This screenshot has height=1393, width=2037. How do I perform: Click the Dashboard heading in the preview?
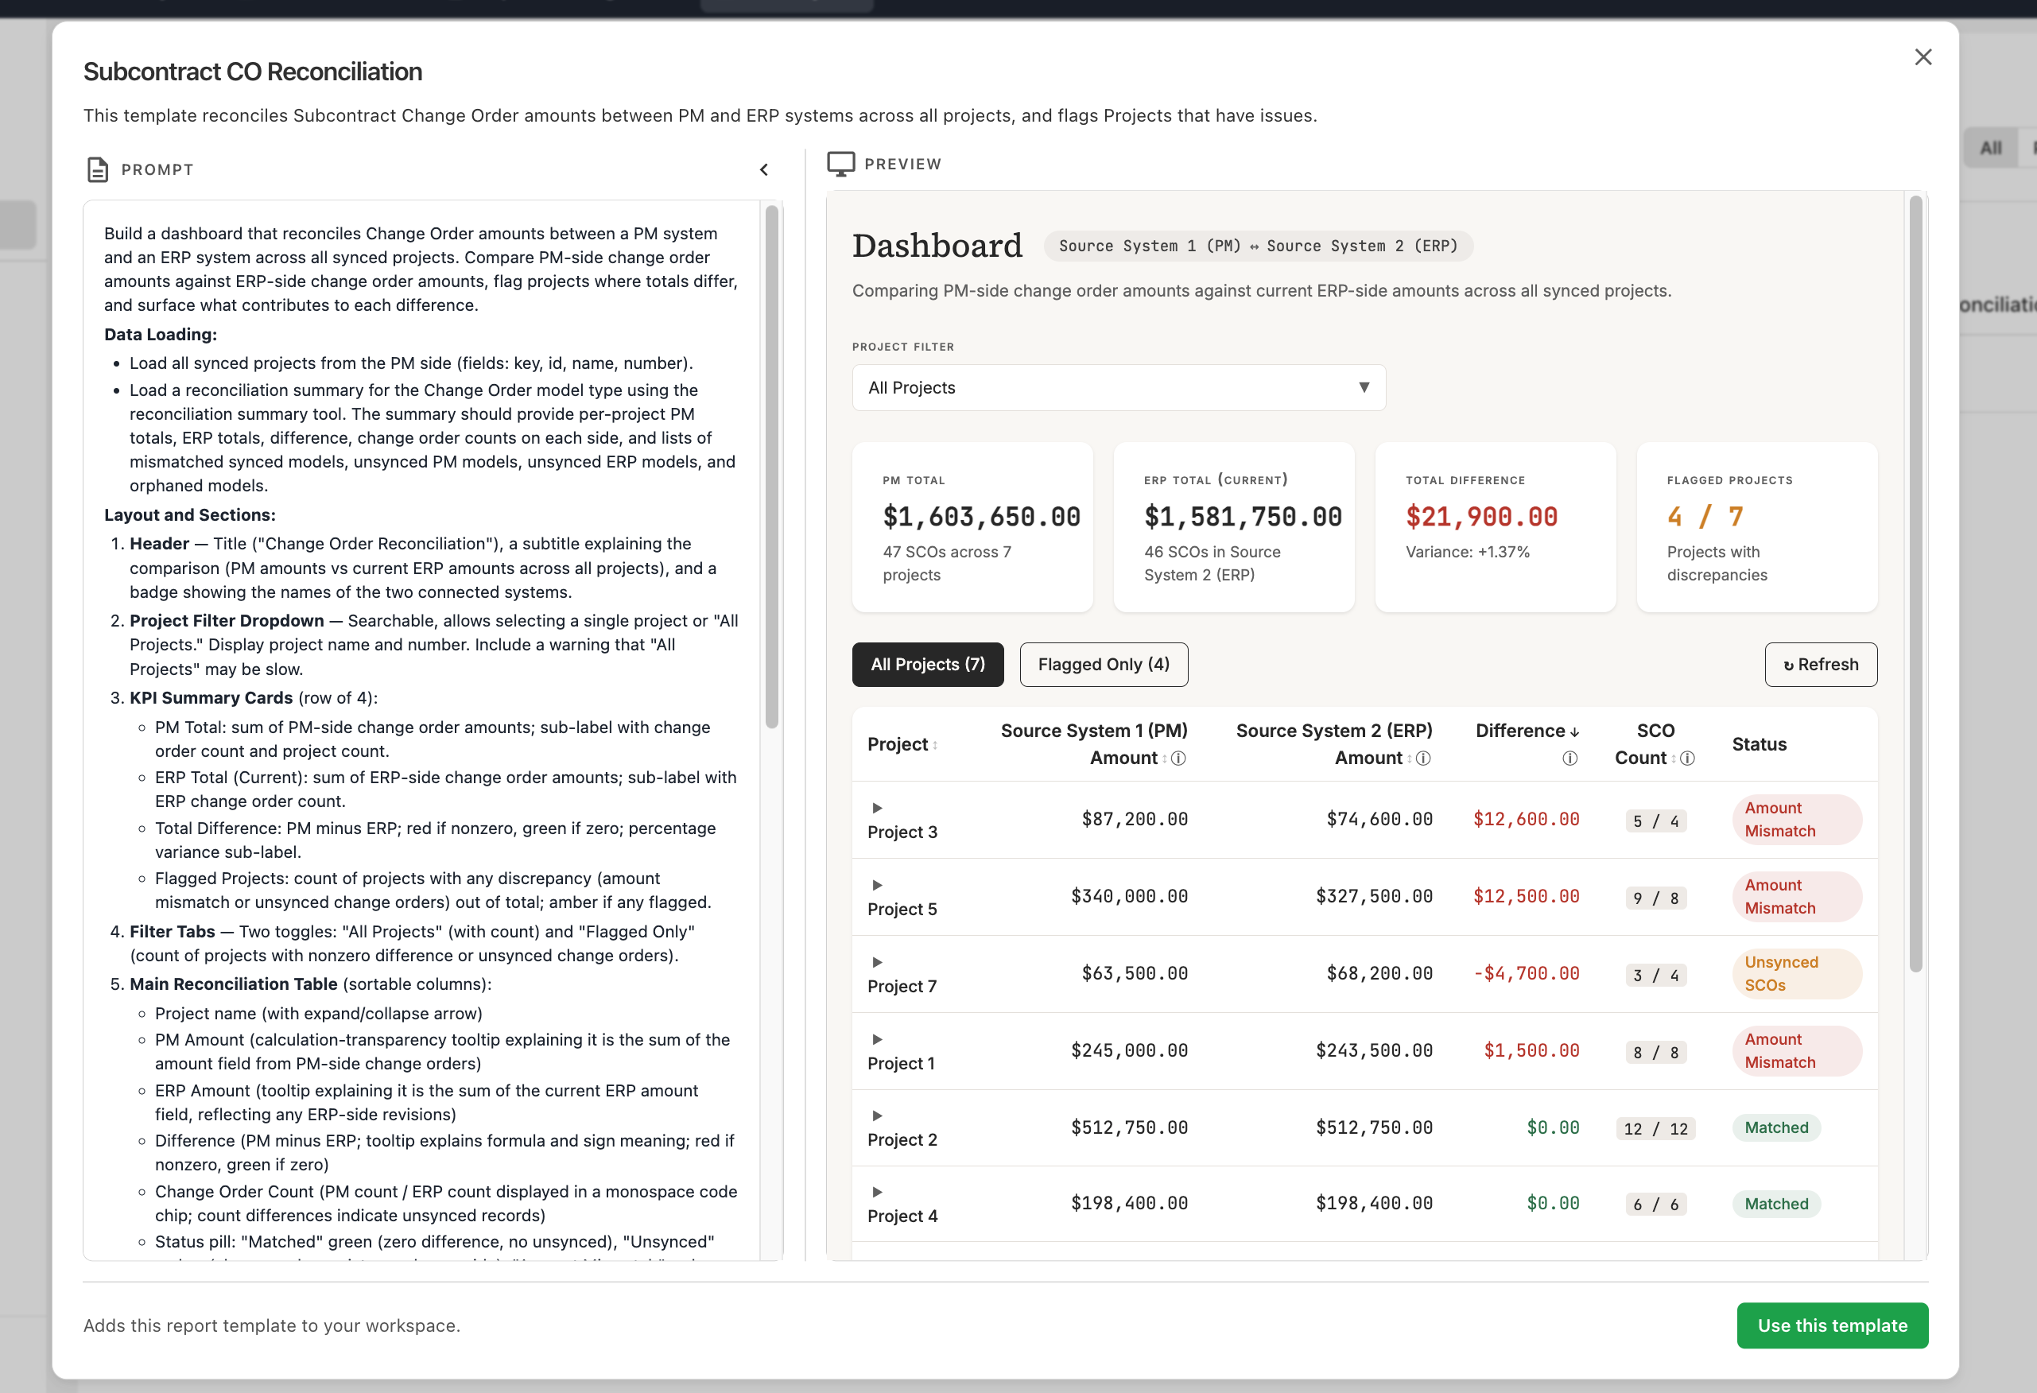click(937, 246)
